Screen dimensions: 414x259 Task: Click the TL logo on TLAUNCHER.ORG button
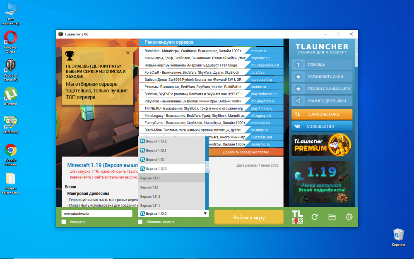click(297, 114)
